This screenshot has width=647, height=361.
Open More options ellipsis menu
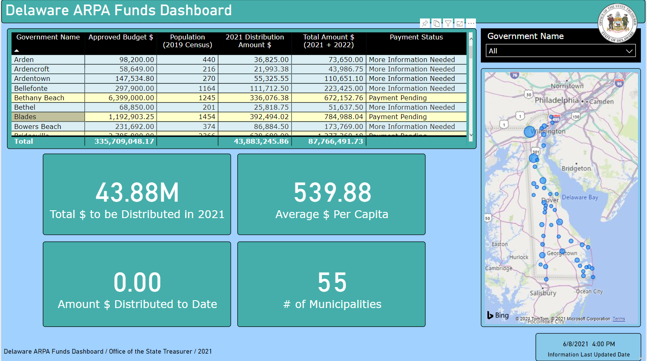(x=471, y=23)
